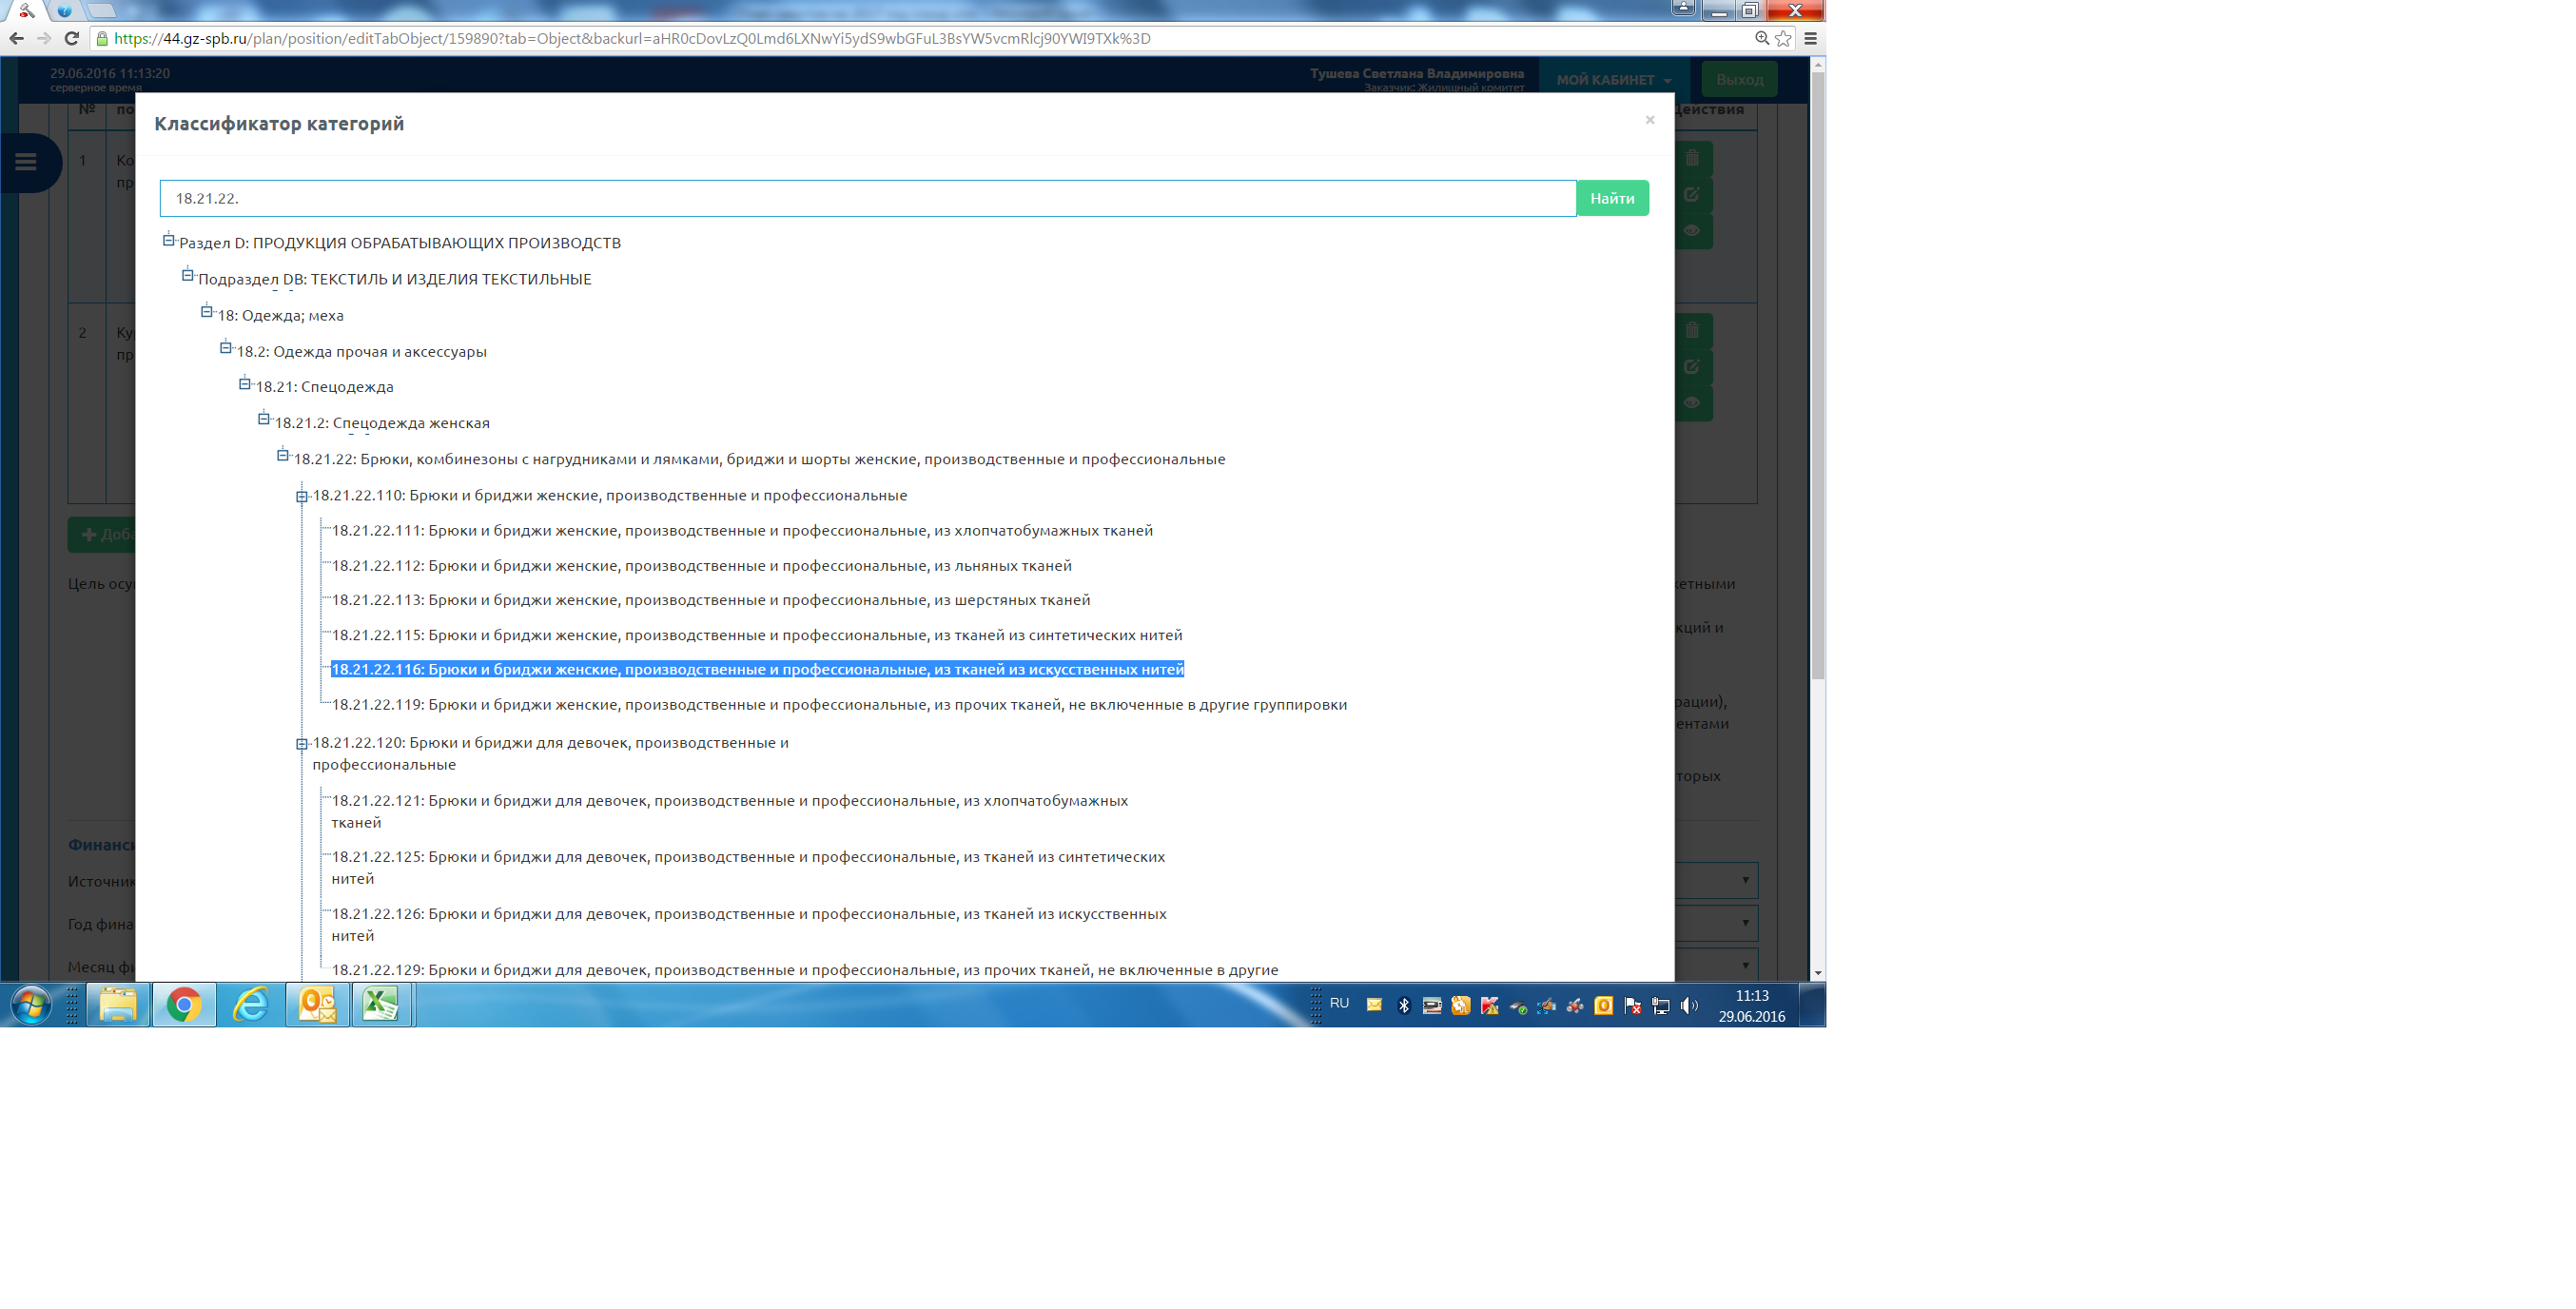
Task: Click the classifier search input field
Action: click(867, 198)
